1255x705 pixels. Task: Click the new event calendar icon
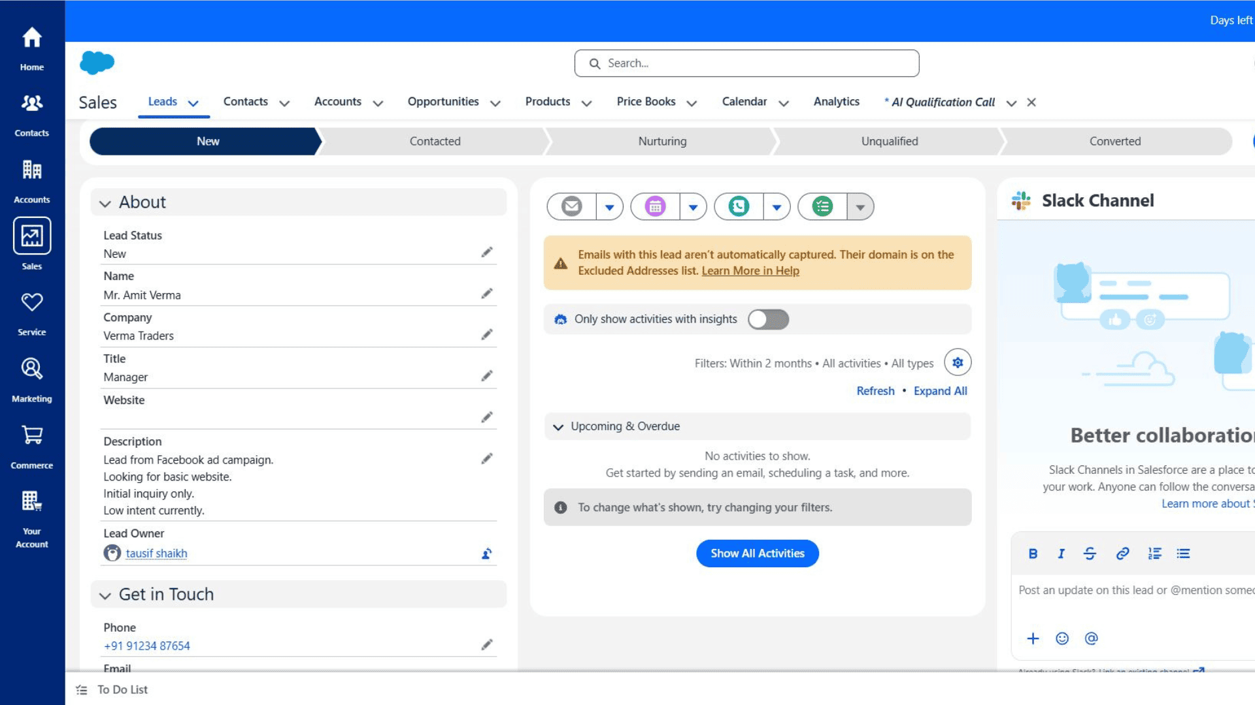point(655,207)
